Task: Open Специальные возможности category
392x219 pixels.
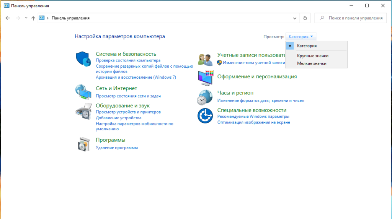Action: (252, 110)
